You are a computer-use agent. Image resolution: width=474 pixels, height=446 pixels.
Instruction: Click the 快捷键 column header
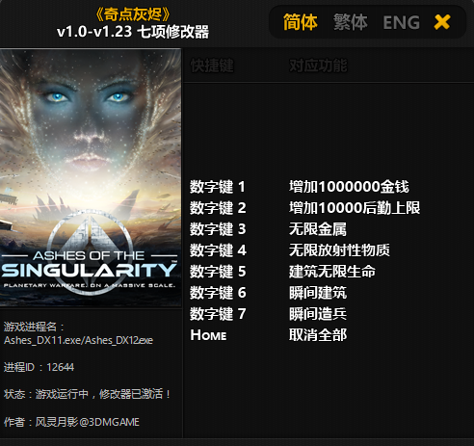(x=212, y=66)
